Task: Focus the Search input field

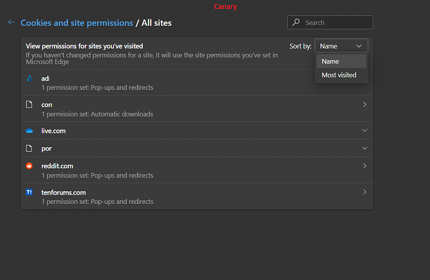Action: click(330, 22)
